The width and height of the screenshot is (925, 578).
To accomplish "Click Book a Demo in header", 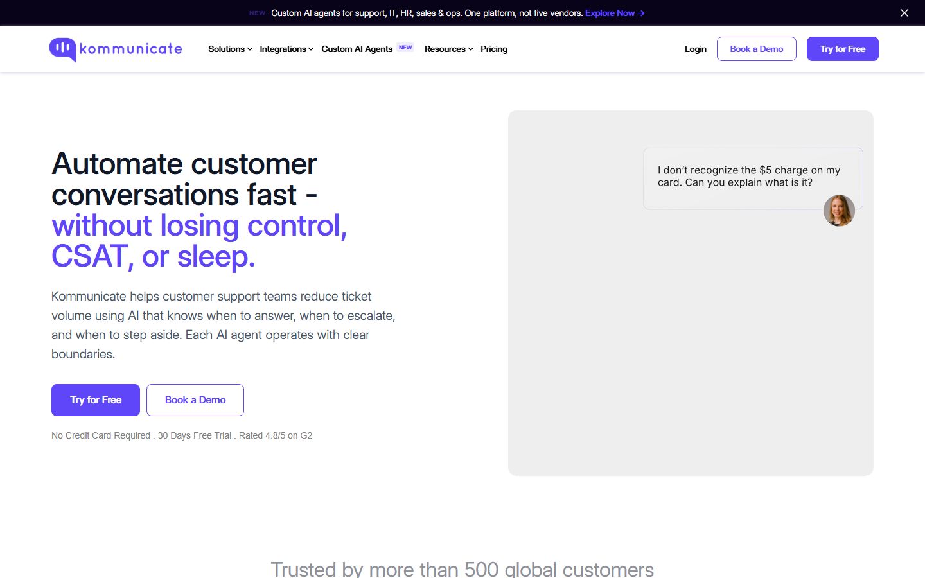I will click(x=757, y=49).
